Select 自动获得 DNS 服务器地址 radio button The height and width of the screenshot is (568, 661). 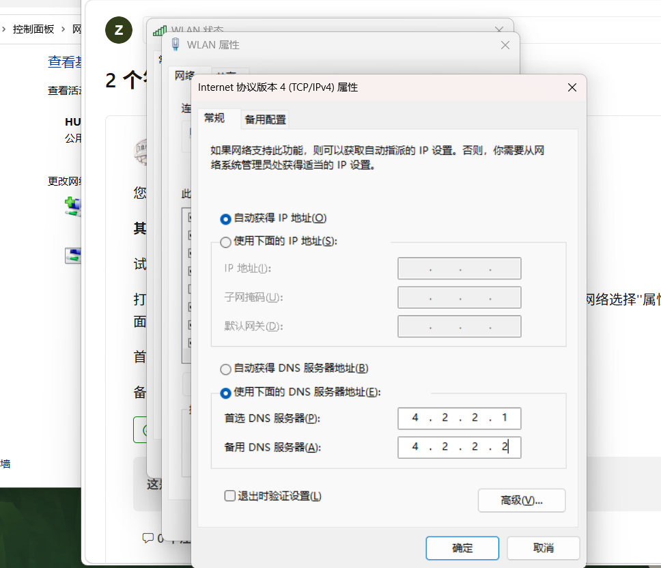pos(225,369)
